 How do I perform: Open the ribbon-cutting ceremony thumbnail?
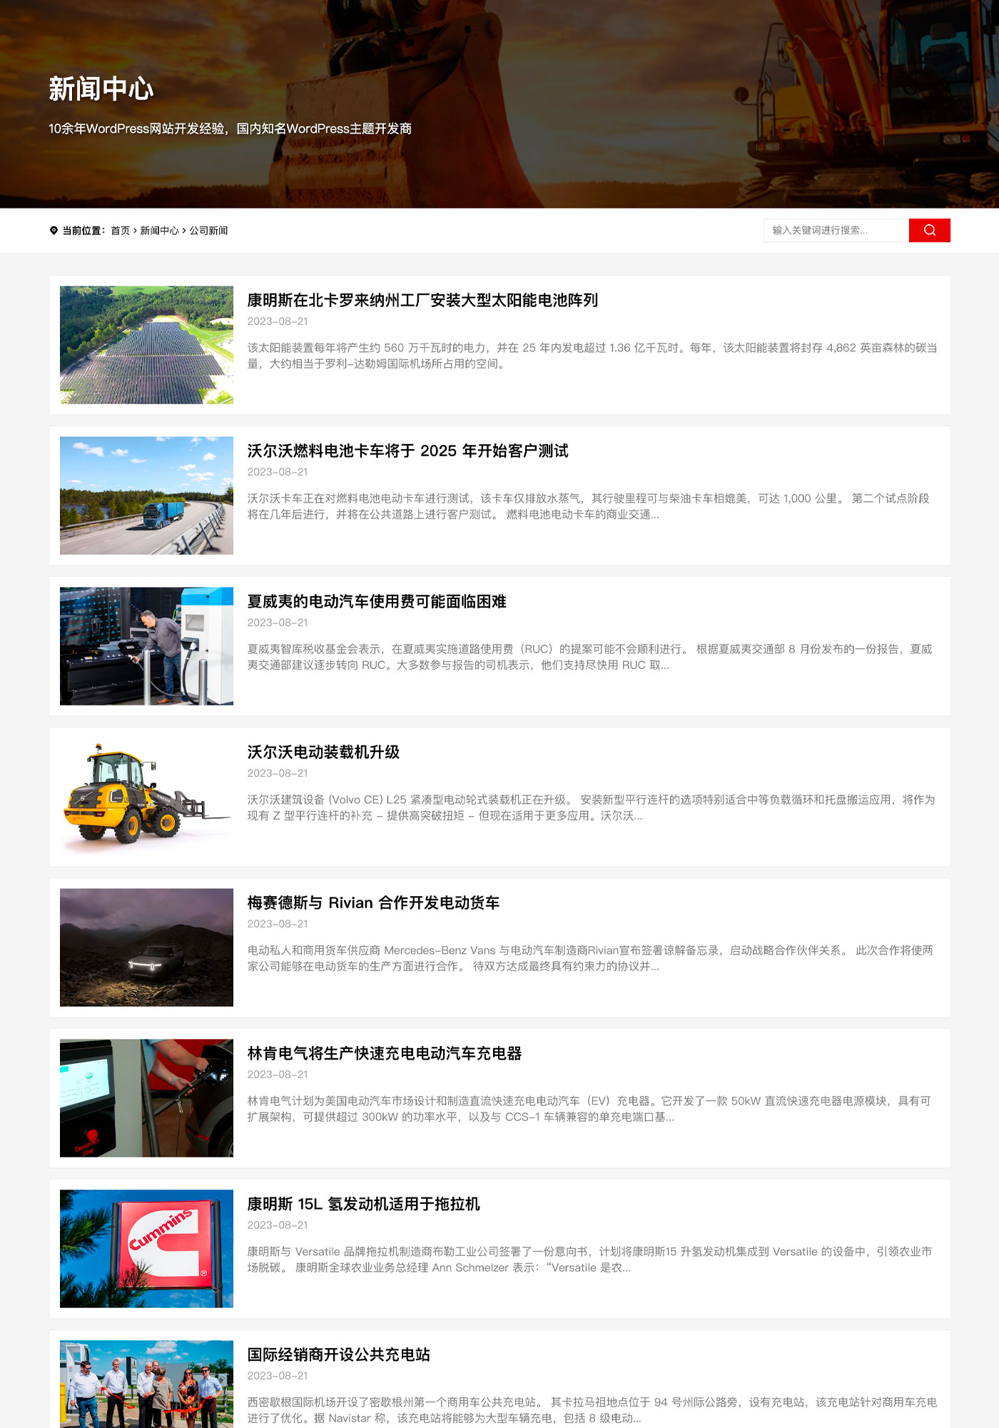tap(146, 1385)
